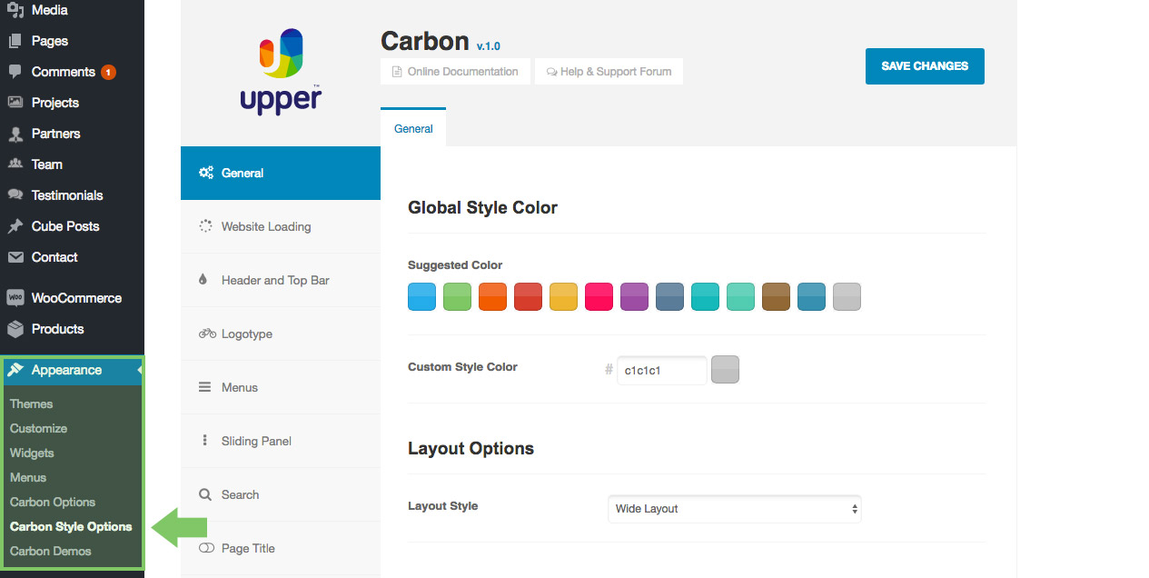1149x578 pixels.
Task: Click the WooCommerce icon in sidebar
Action: [15, 298]
